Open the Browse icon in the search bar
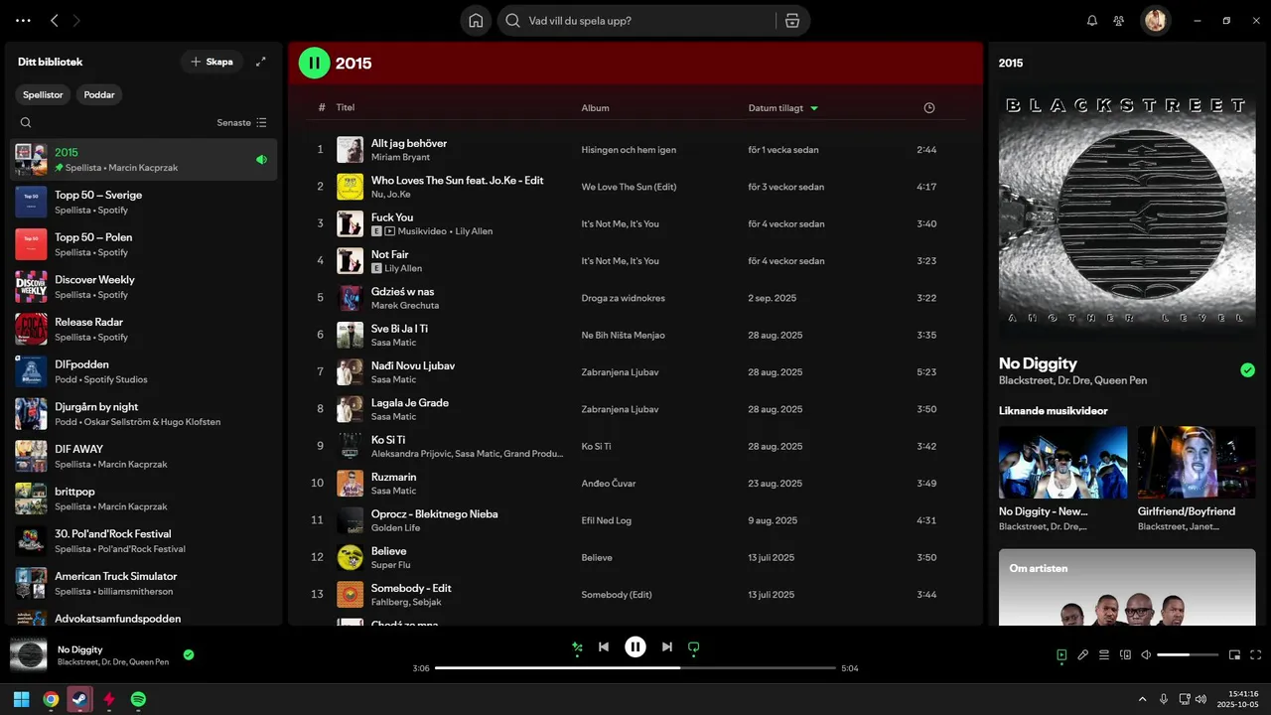 pos(791,21)
